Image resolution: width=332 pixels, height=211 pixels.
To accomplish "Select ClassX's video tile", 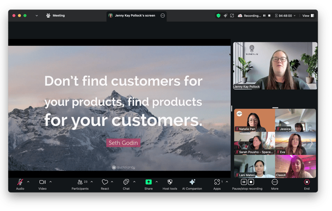I will (296, 167).
